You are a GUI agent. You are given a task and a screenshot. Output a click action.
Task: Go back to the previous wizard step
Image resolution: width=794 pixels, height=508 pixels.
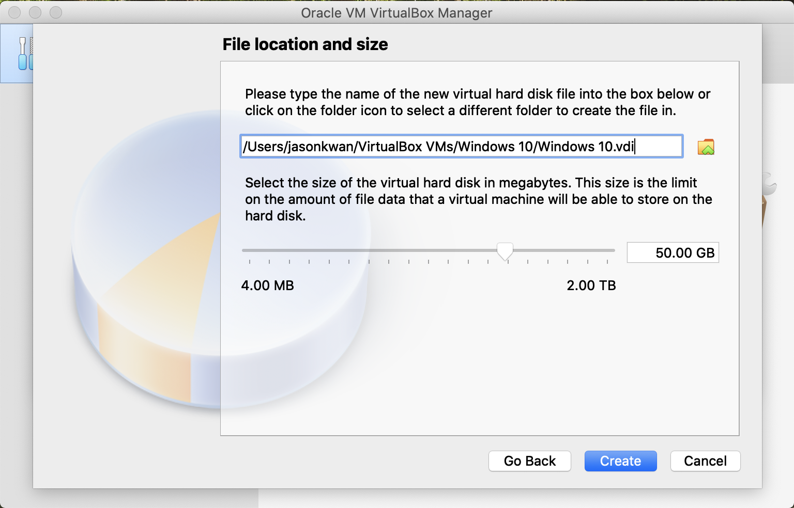[x=530, y=461]
